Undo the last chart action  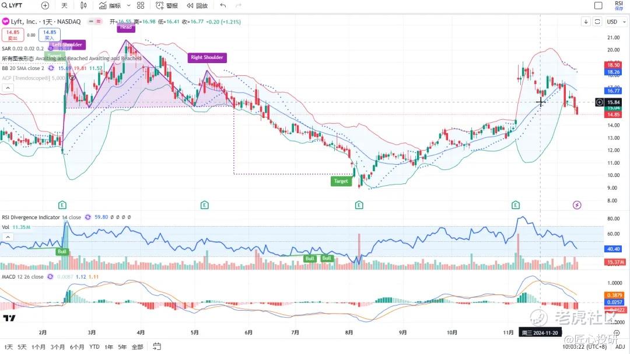[223, 5]
